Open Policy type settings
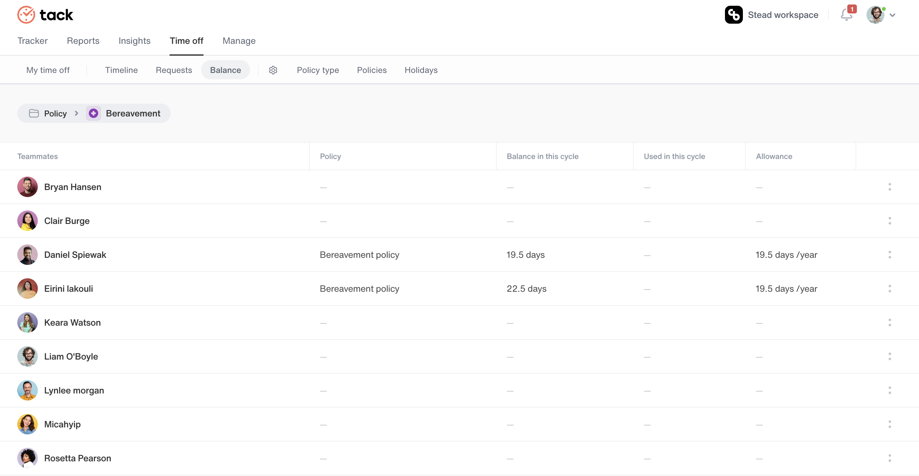The image size is (919, 476). [x=318, y=70]
